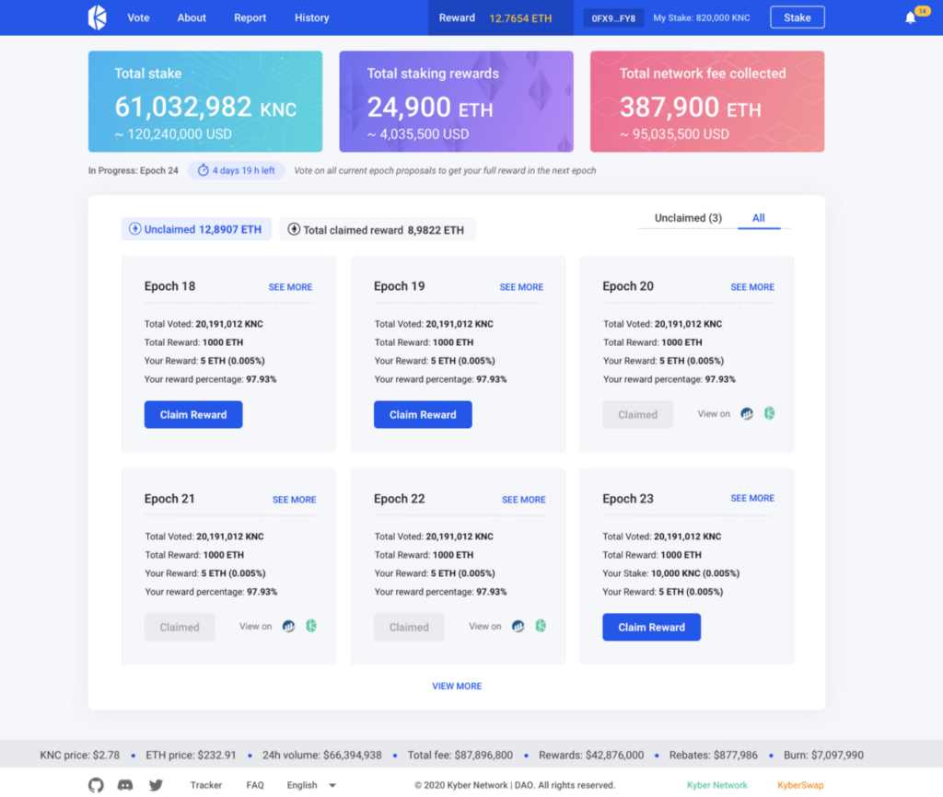Click the 4 days 19 h left pill

coord(237,170)
